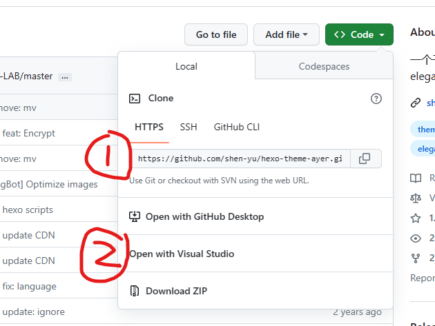Screen dimensions: 435x326
Task: Choose Download ZIP
Action: [255, 291]
